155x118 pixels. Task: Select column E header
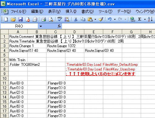[94, 32]
